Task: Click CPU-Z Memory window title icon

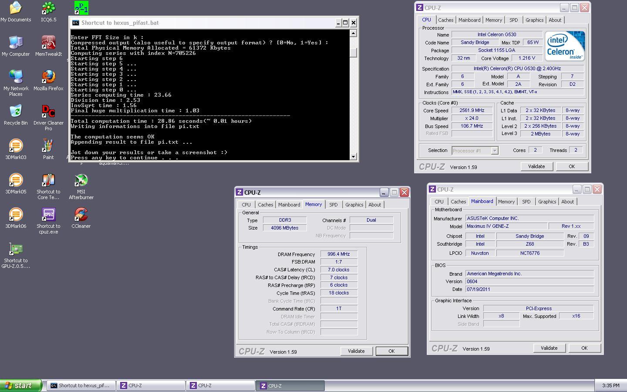Action: (x=239, y=192)
